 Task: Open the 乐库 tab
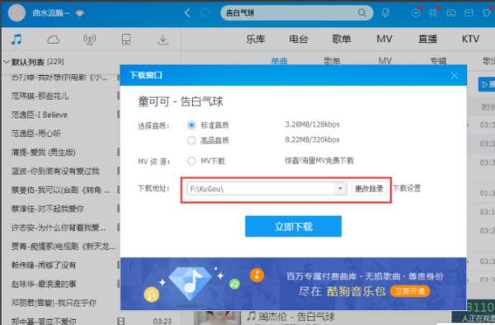pyautogui.click(x=256, y=39)
